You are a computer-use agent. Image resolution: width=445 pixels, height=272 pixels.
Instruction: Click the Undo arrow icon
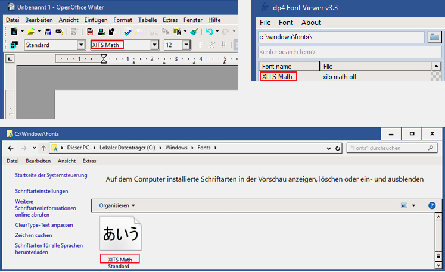click(x=209, y=31)
